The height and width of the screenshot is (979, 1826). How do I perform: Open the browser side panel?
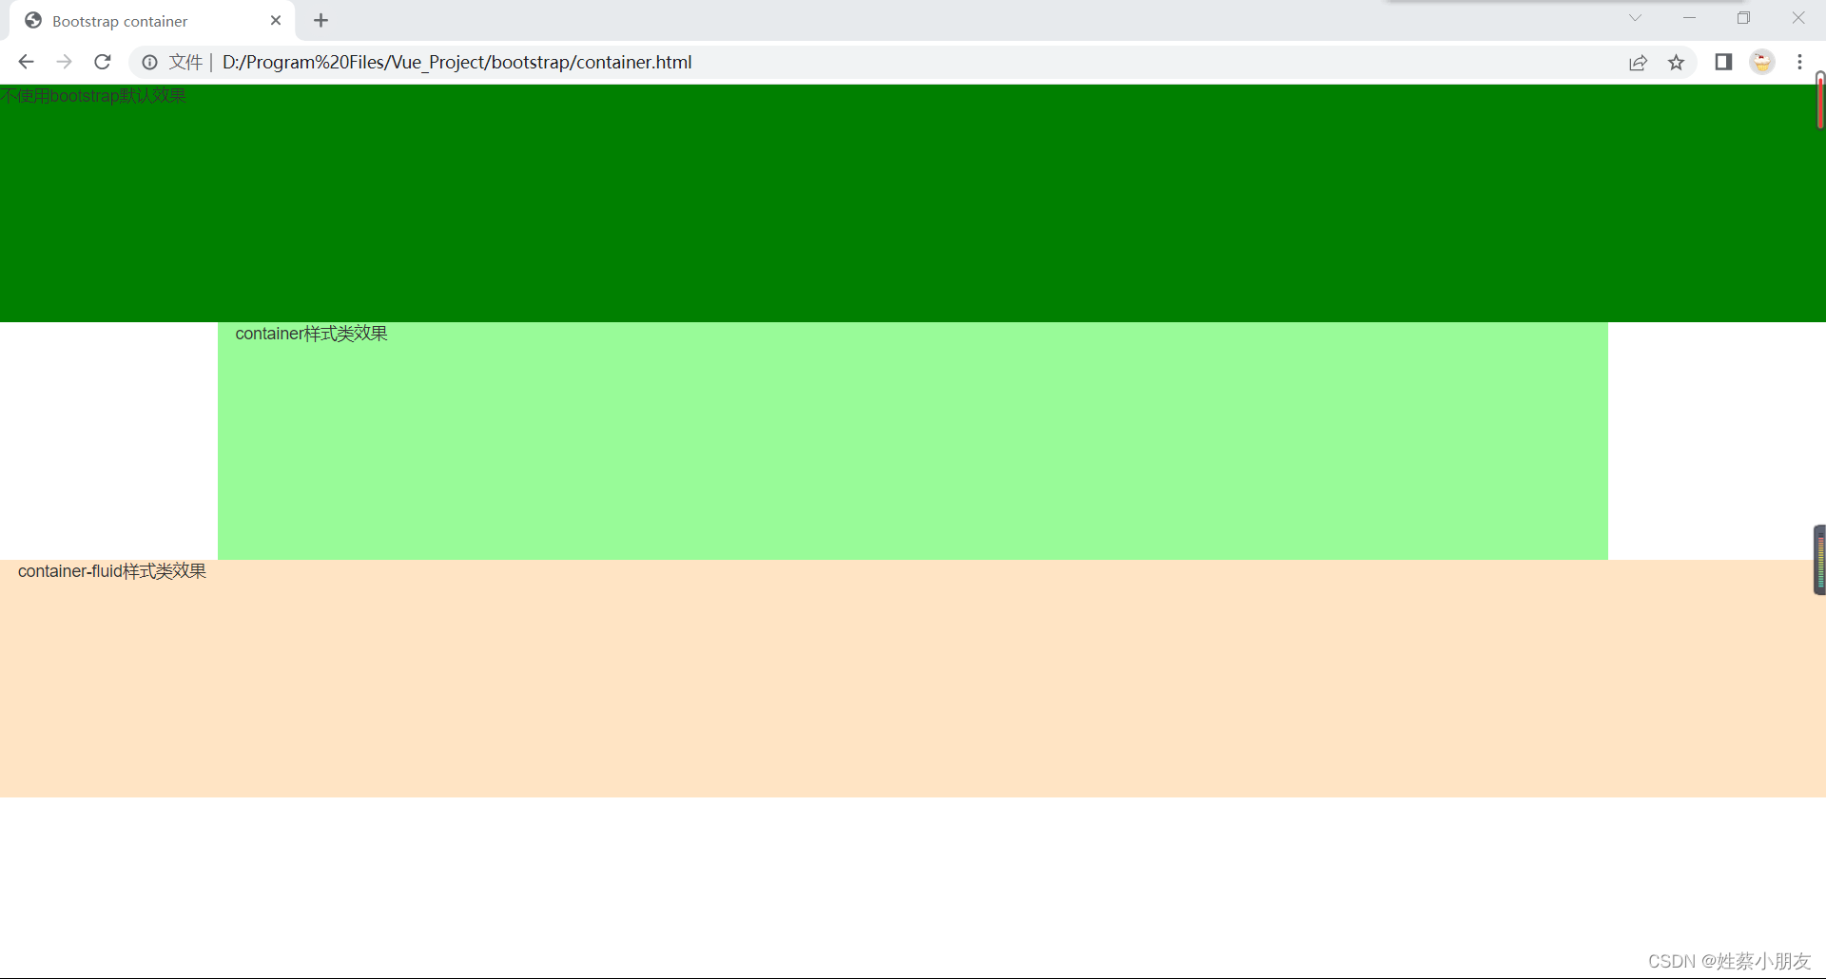1723,62
